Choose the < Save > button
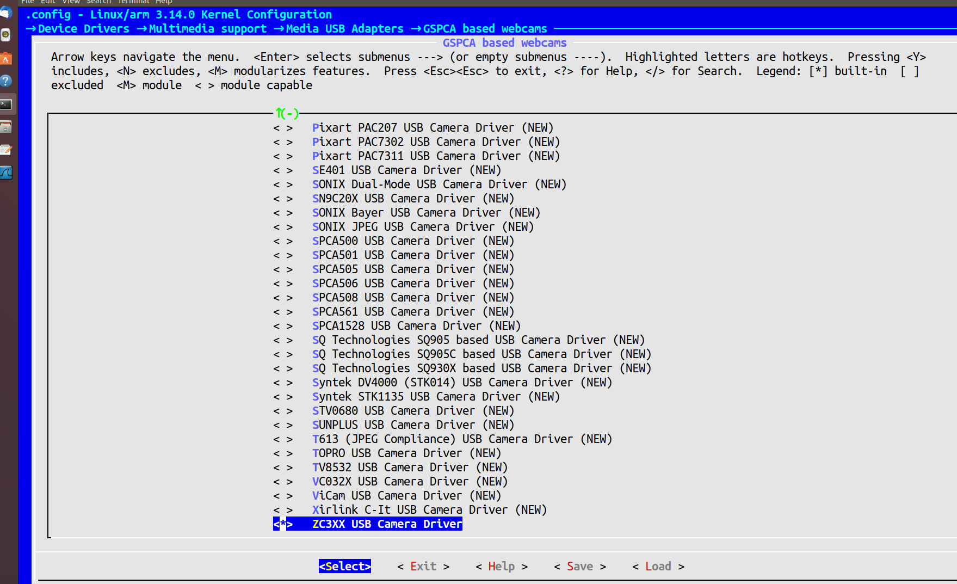Screen dimensions: 957x584 pyautogui.click(x=580, y=567)
